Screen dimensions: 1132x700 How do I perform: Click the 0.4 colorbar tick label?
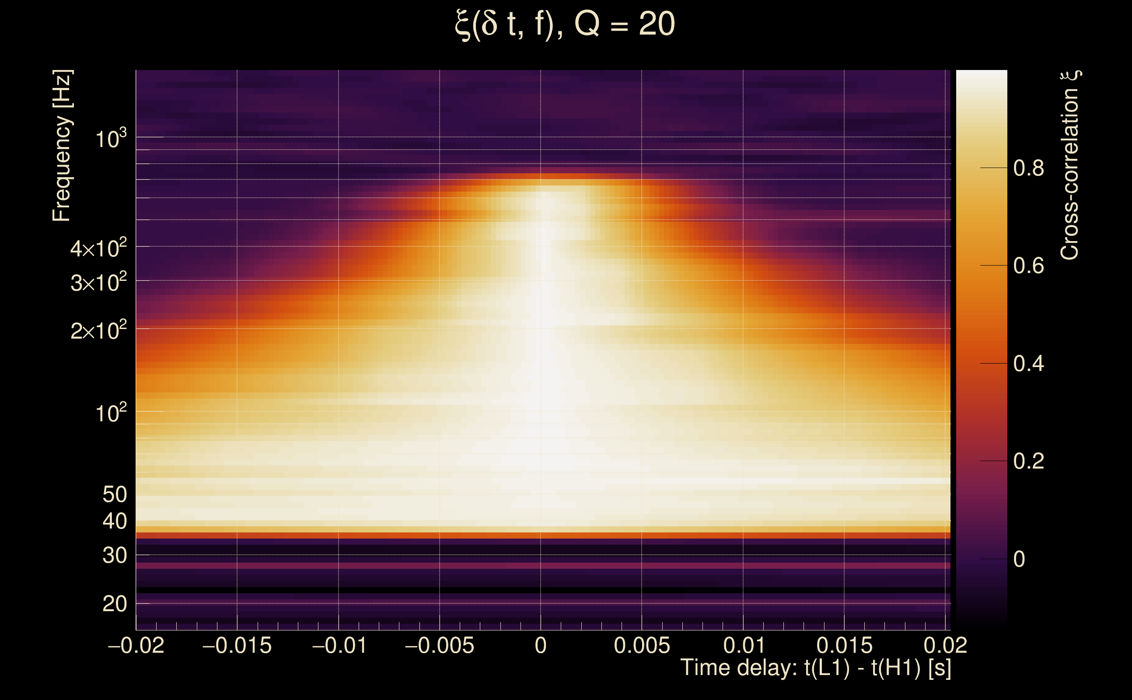[x=1028, y=364]
